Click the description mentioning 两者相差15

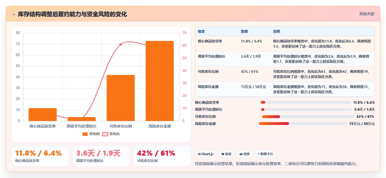[322, 89]
